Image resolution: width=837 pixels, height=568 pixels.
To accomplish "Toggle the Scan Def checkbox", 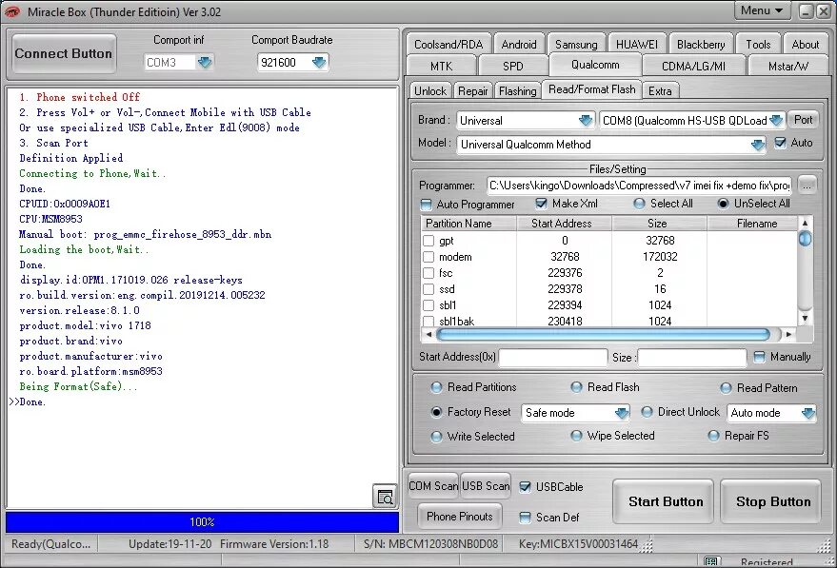I will [525, 518].
